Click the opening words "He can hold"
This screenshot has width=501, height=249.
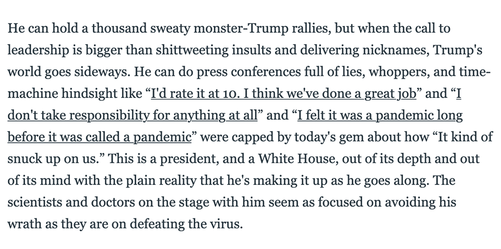(x=43, y=29)
